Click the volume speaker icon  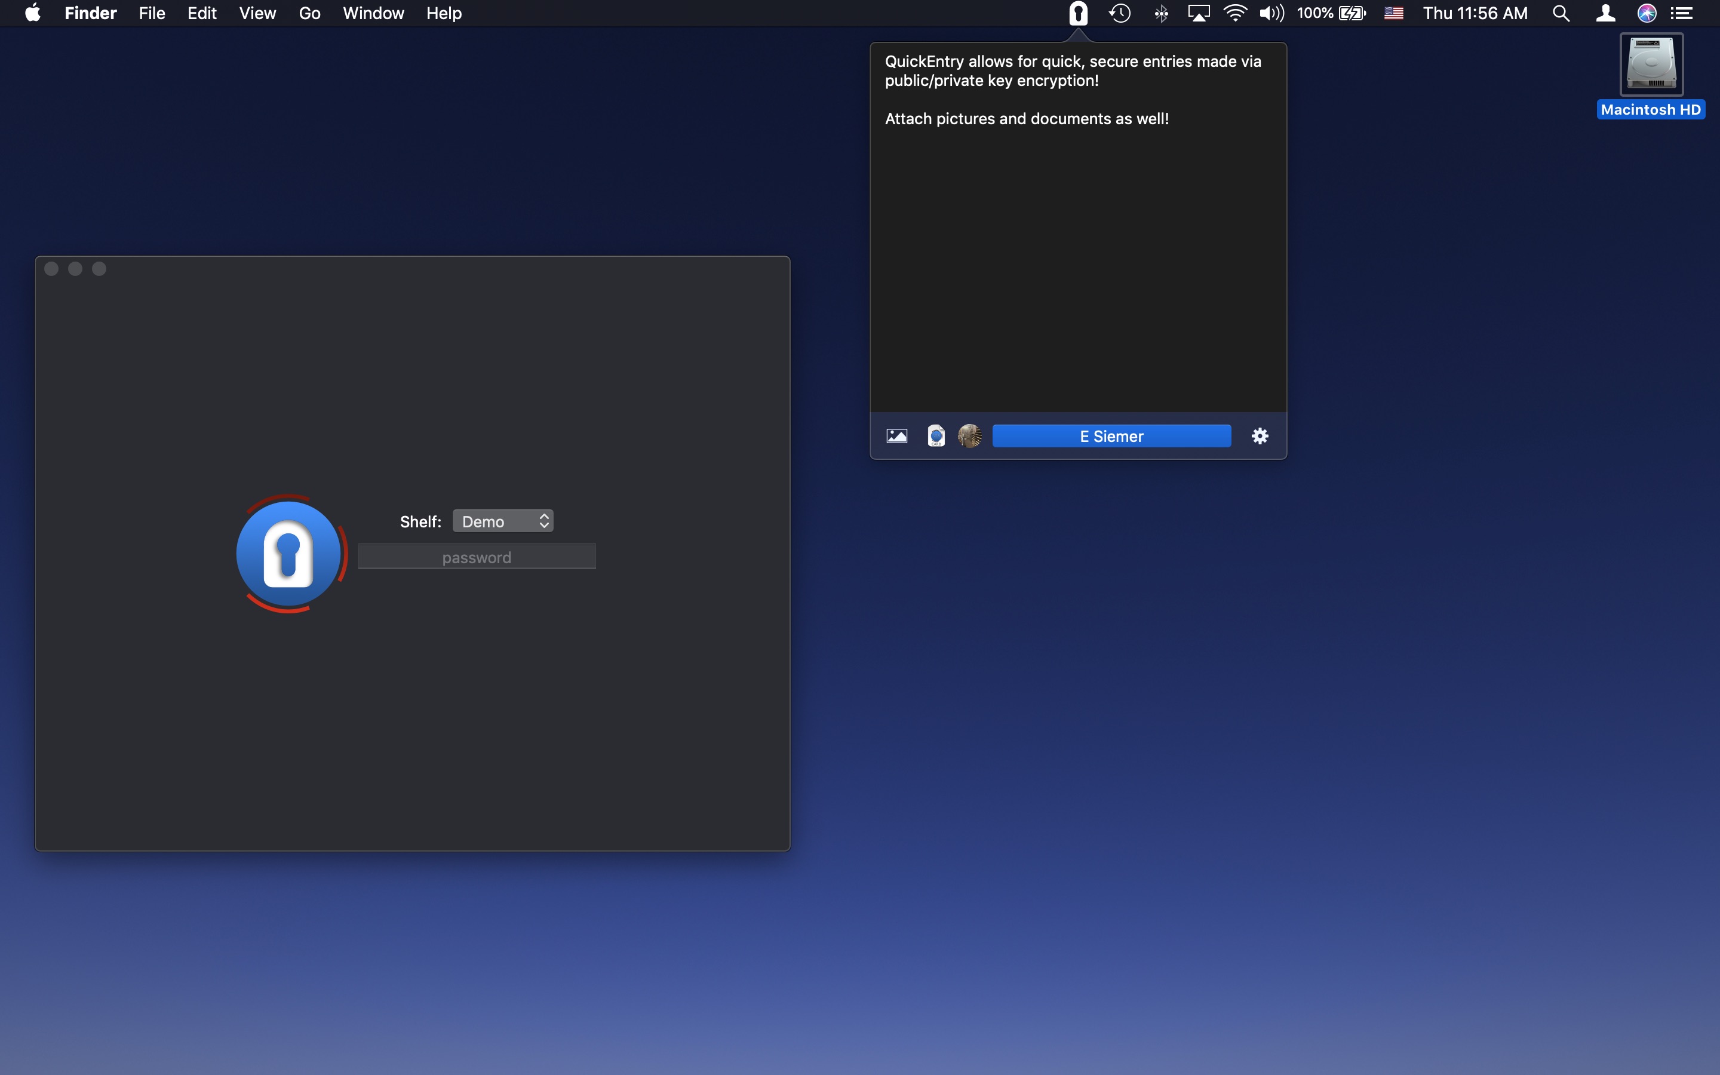pos(1271,14)
